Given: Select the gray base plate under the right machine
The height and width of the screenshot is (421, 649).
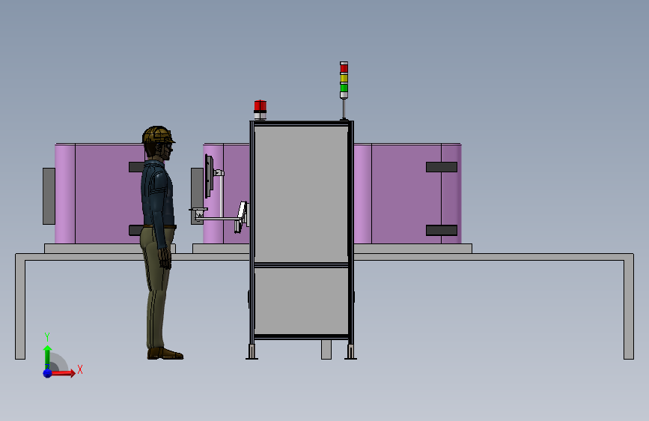Looking at the screenshot, I should pos(412,248).
